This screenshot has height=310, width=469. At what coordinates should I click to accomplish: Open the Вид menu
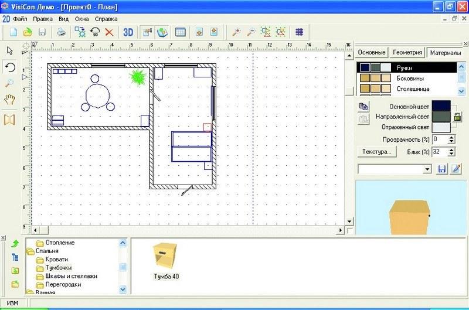pyautogui.click(x=63, y=19)
